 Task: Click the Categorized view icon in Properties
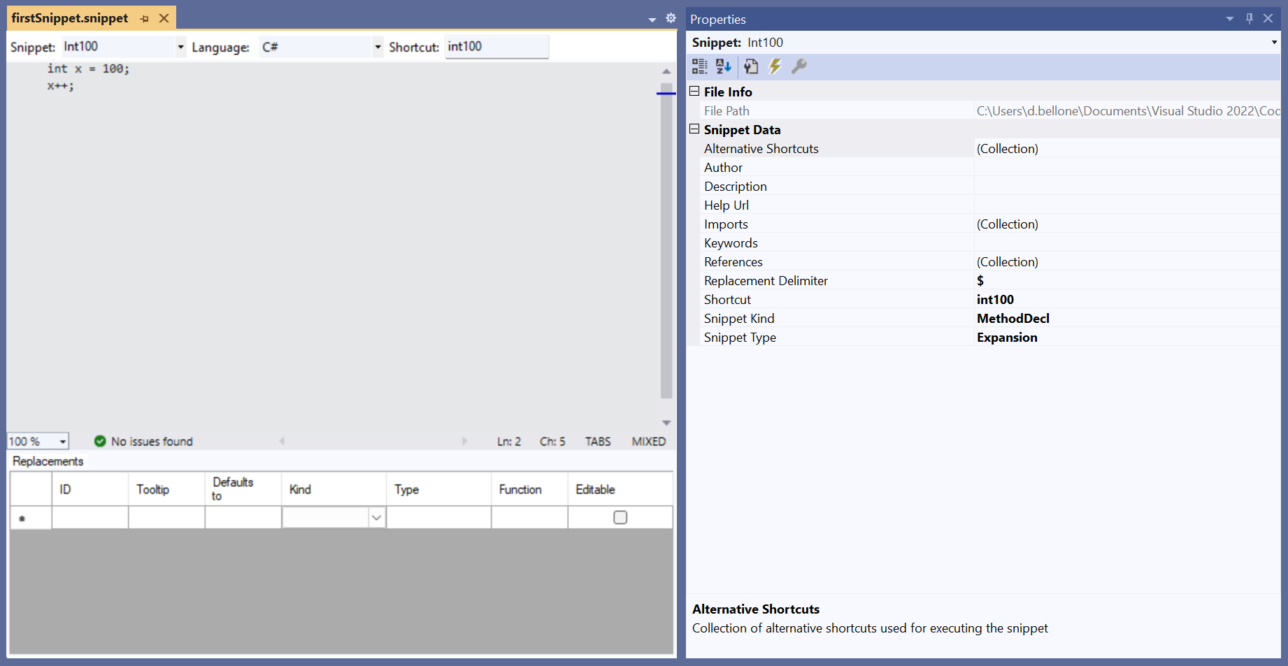pyautogui.click(x=699, y=66)
